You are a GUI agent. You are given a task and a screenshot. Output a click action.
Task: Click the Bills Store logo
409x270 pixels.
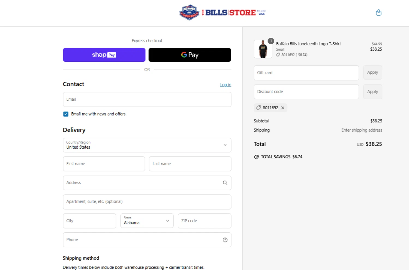pos(222,13)
